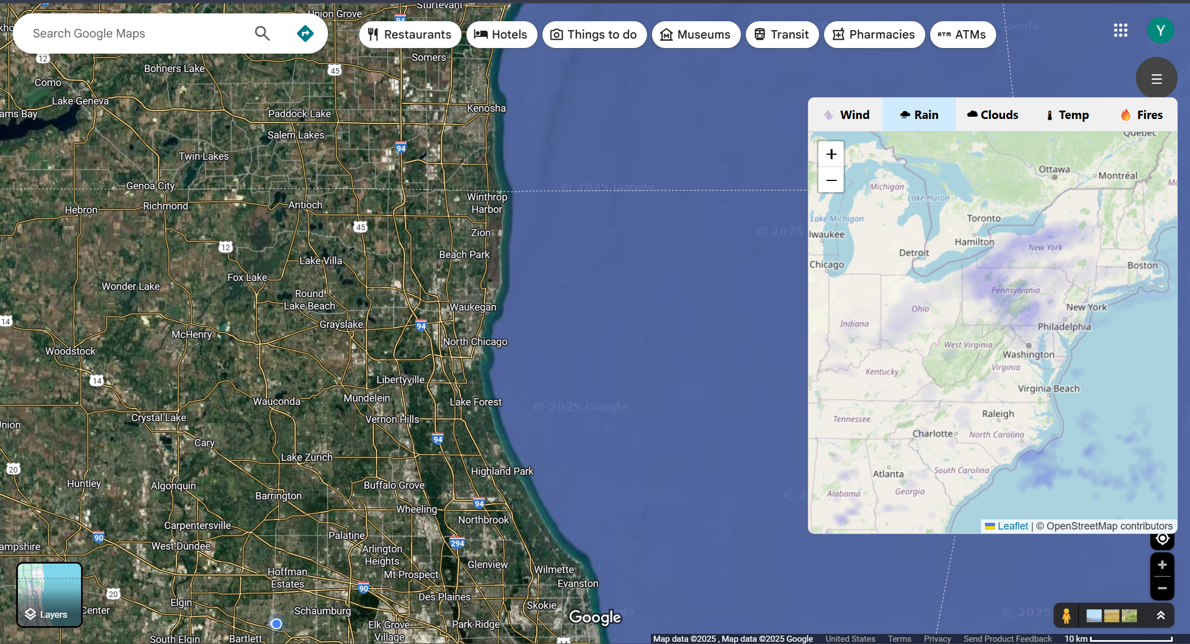Enable the Fires weather layer
The height and width of the screenshot is (644, 1190).
(x=1141, y=115)
